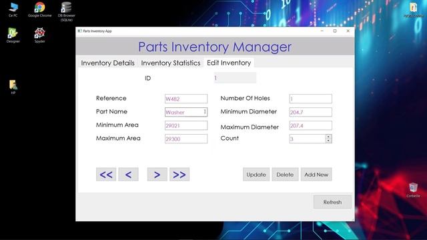Click inside the Count spin box value
The height and width of the screenshot is (240, 427).
pos(307,139)
